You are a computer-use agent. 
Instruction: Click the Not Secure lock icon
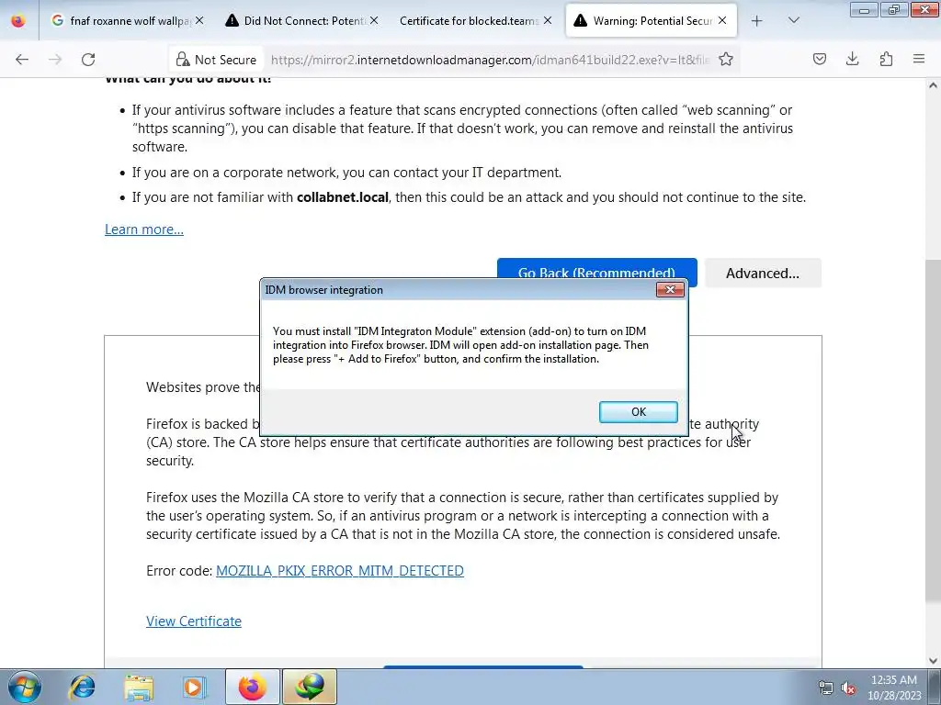183,60
